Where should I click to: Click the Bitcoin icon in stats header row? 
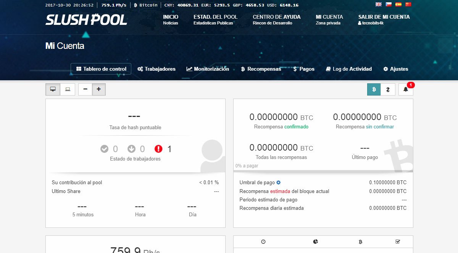coord(360,241)
